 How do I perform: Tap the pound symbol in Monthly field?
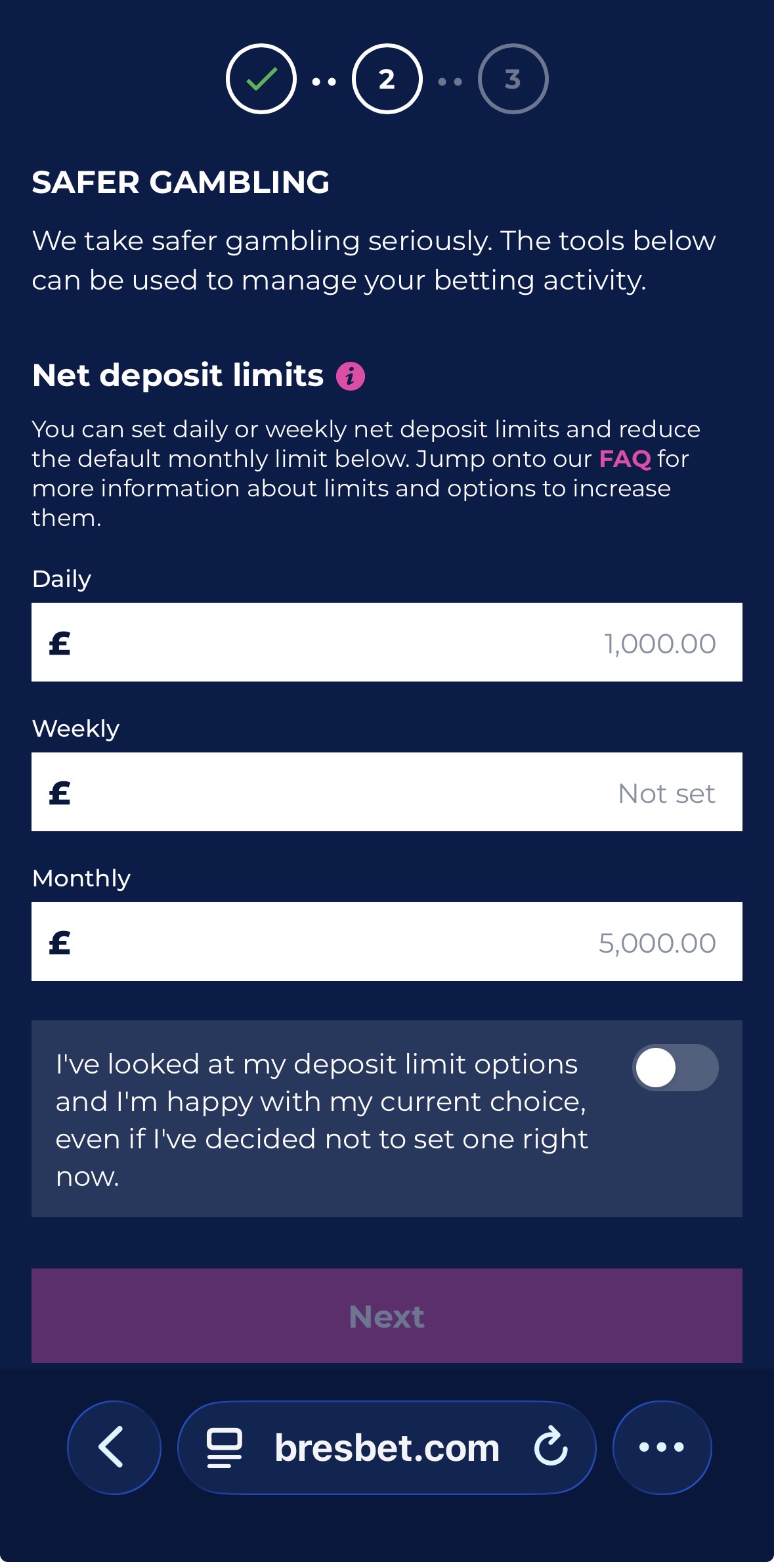(60, 943)
